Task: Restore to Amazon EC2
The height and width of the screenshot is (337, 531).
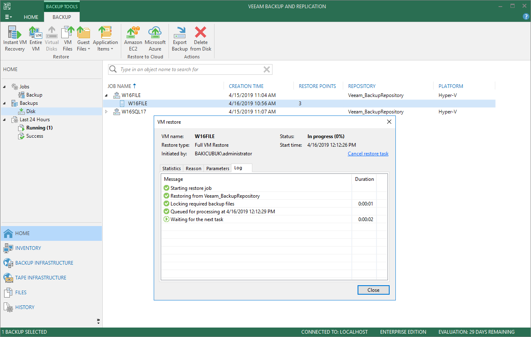Action: [133, 39]
